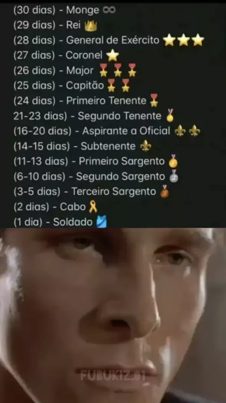Click the middle star of General de Exército
The image size is (226, 403).
tap(184, 40)
